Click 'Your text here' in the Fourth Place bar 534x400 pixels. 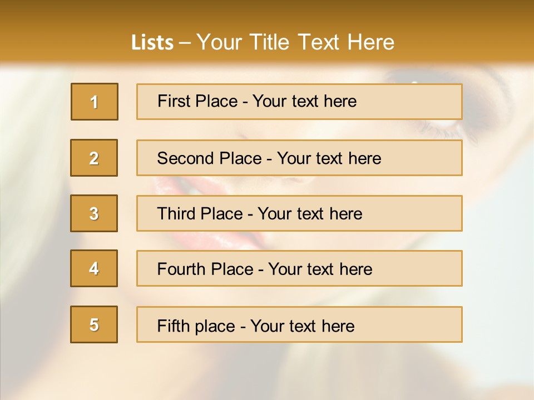click(320, 269)
